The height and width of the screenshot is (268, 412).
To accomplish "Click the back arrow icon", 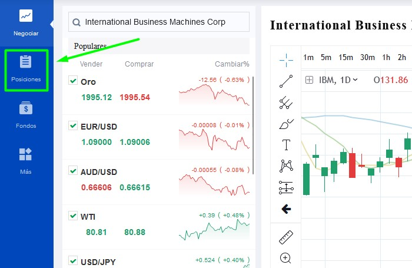I will (286, 209).
